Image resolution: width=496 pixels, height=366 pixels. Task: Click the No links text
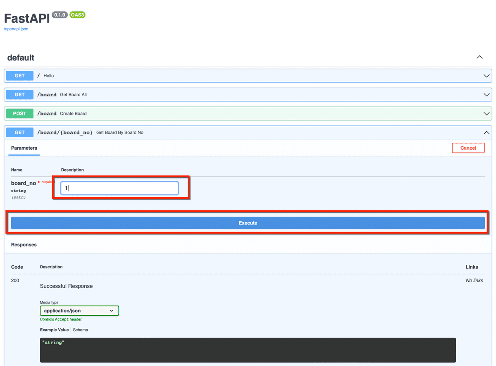pyautogui.click(x=474, y=280)
